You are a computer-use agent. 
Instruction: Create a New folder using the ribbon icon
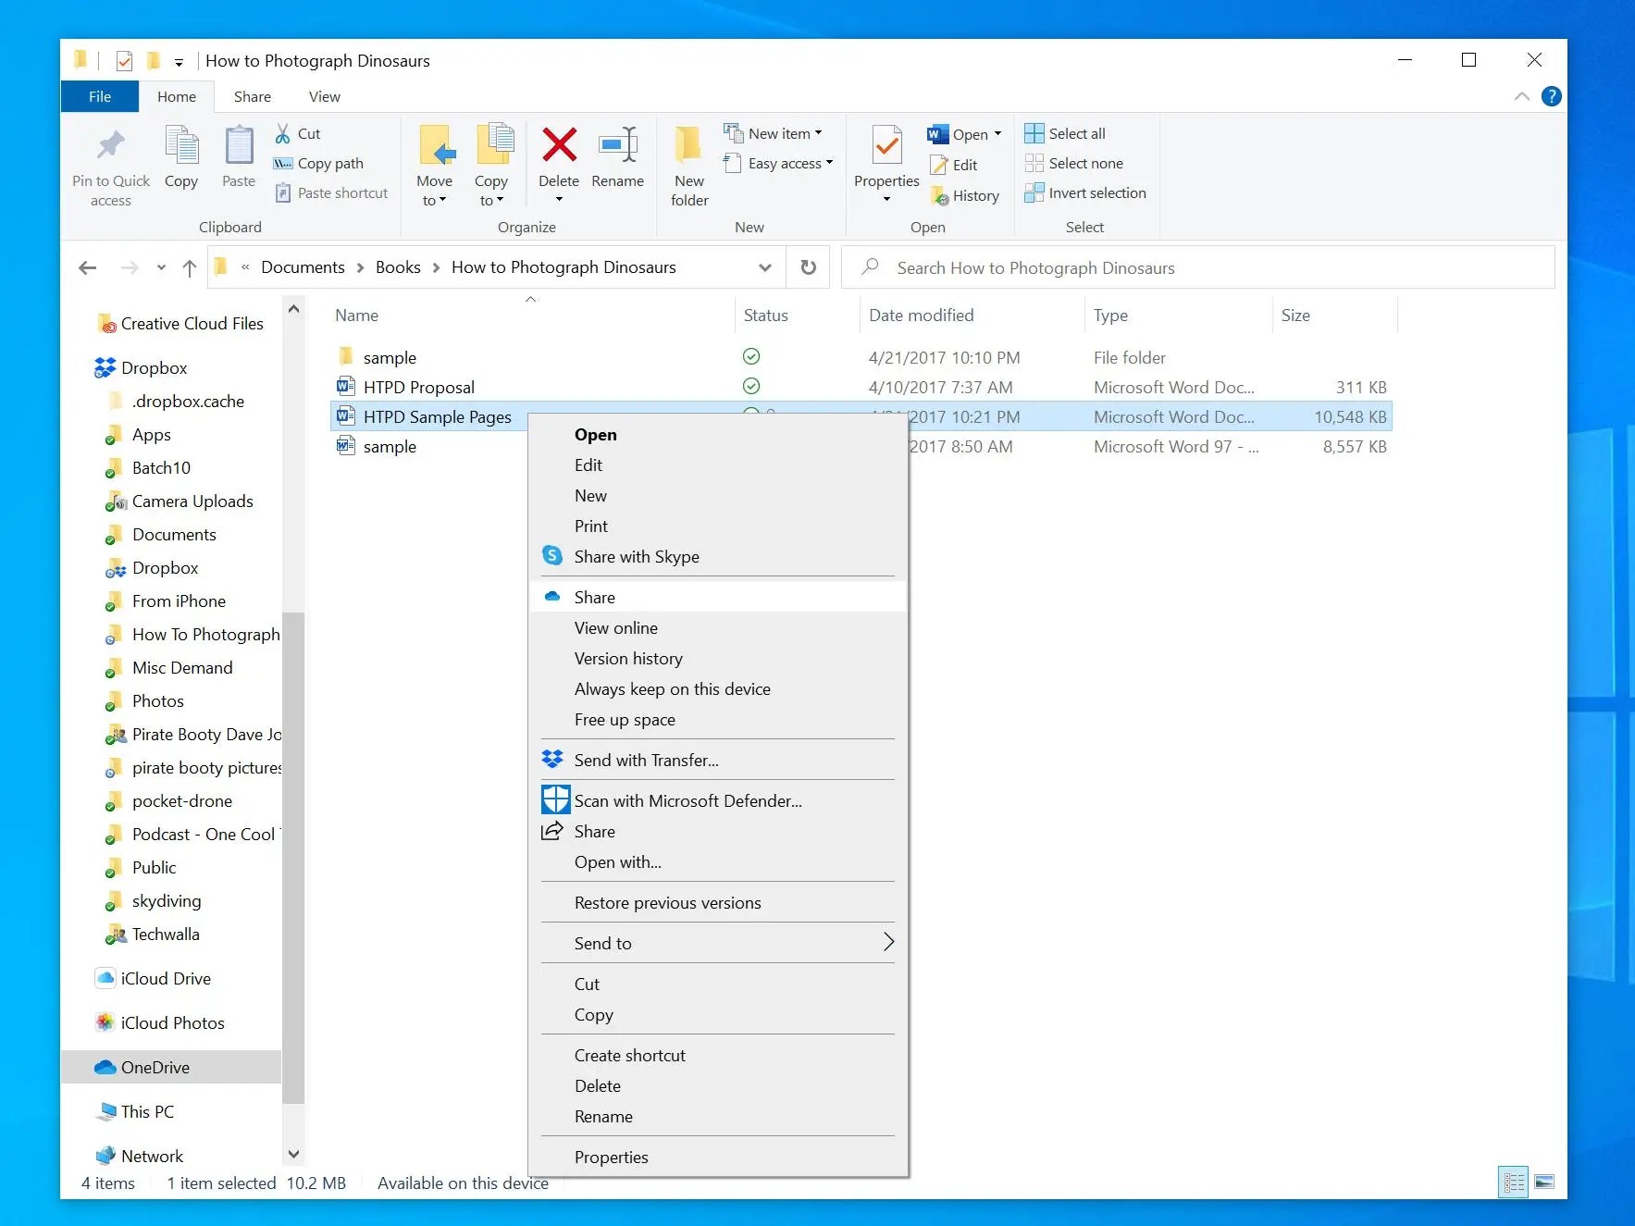pos(688,165)
